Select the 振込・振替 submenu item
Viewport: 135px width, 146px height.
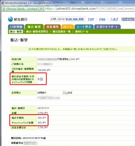(x=16, y=31)
